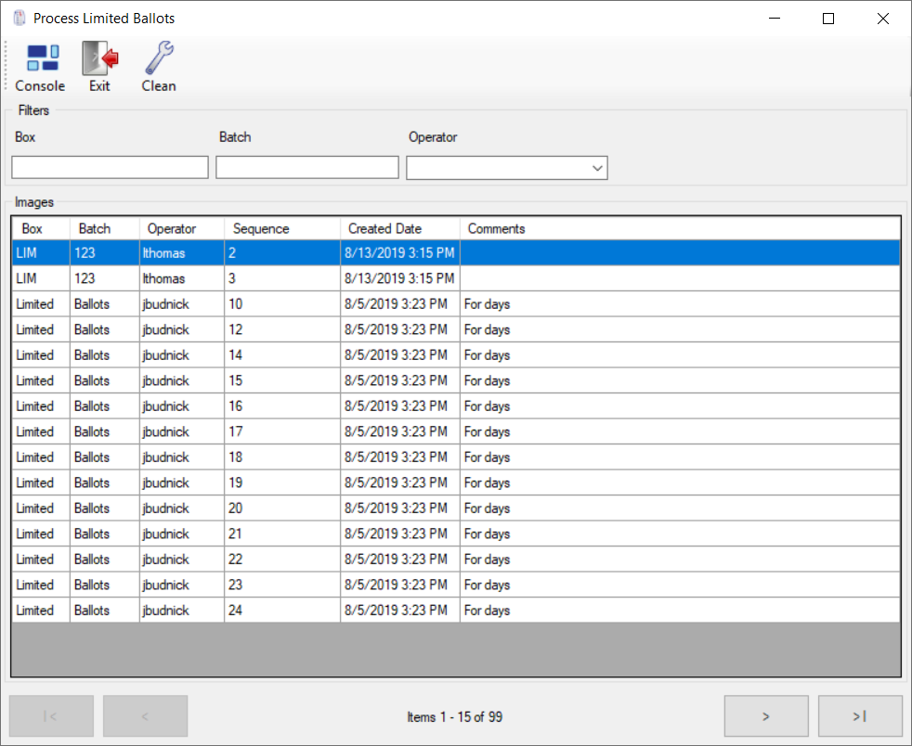Select the row with sequence 23

[456, 585]
